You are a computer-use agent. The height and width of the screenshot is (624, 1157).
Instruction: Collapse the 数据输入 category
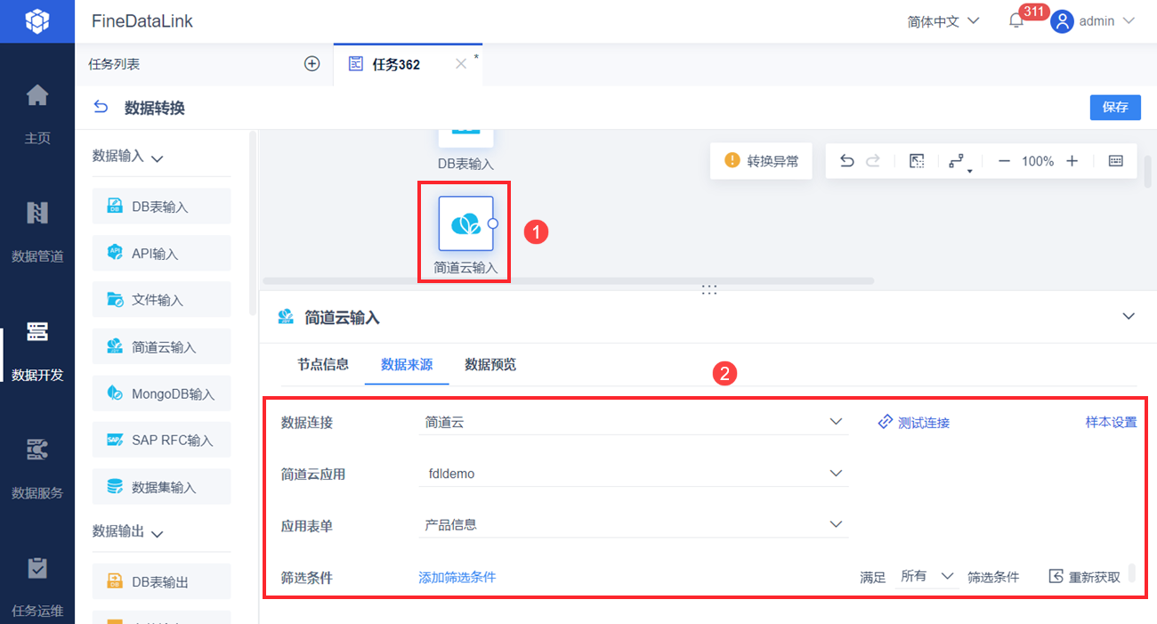click(158, 158)
